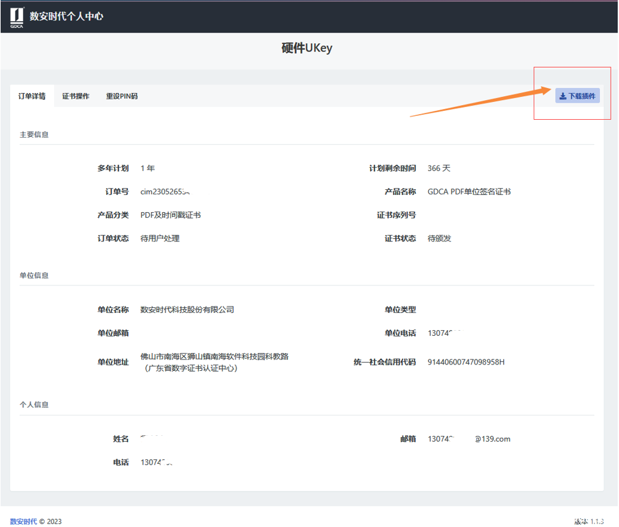Select the credit code 91440600747098958H
619x527 pixels.
coord(466,362)
